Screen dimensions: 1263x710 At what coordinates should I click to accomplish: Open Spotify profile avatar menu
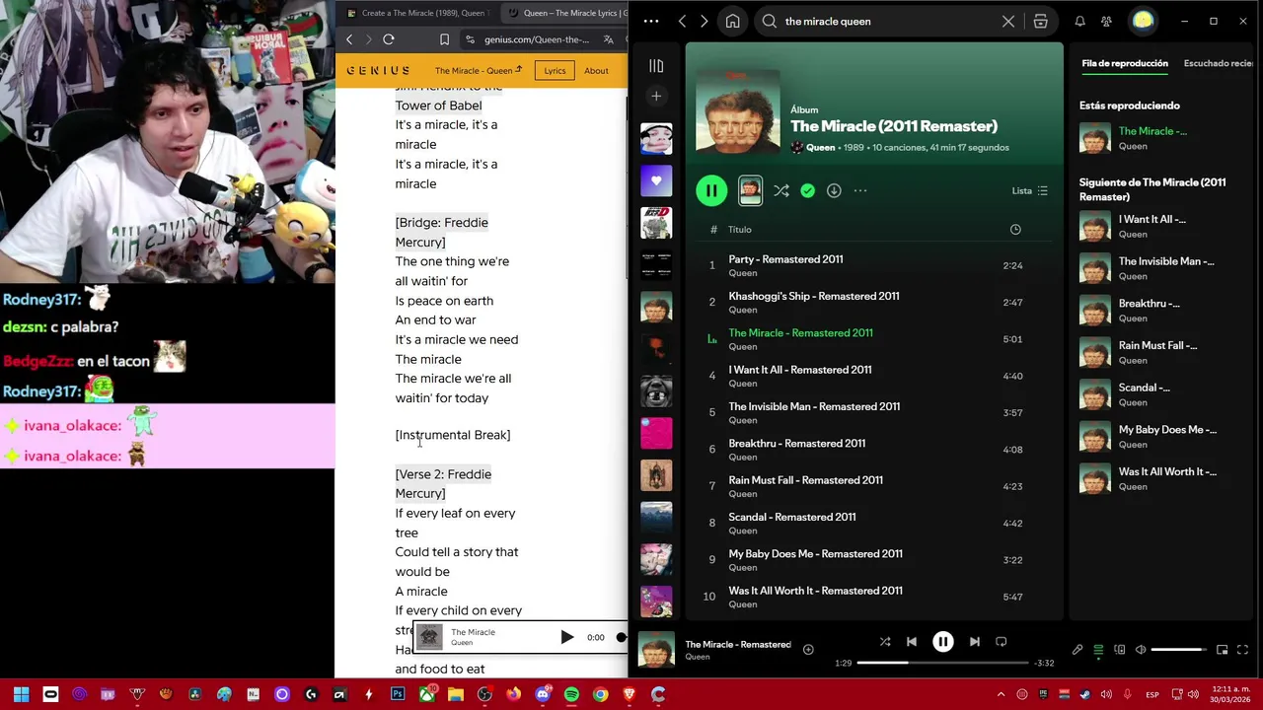click(x=1143, y=21)
